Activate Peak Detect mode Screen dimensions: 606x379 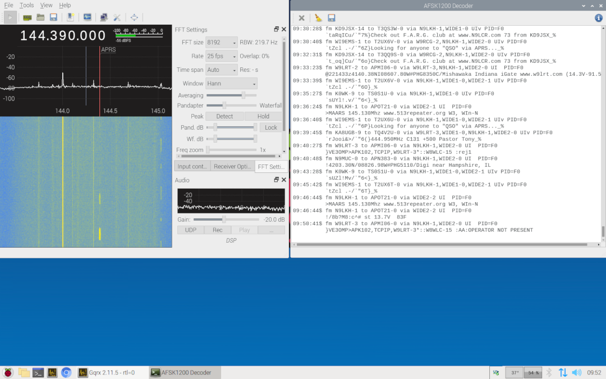[224, 116]
